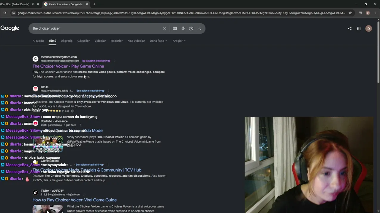The width and height of the screenshot is (380, 213).
Task: Open Chrome media controls icon
Action: click(x=360, y=13)
